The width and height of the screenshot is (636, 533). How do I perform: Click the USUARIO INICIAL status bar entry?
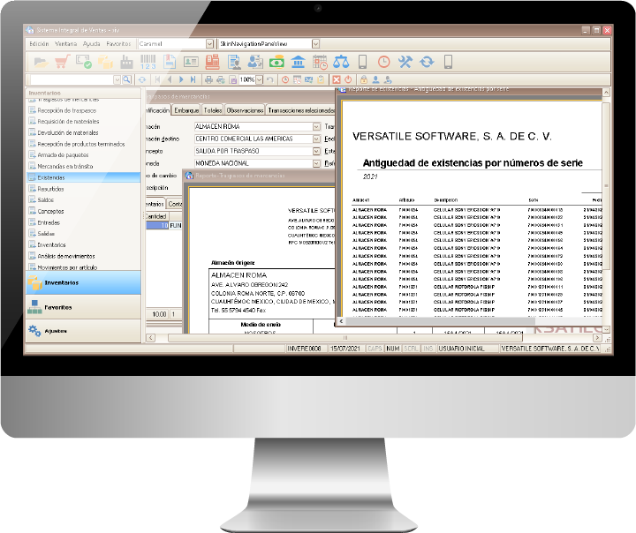(467, 349)
